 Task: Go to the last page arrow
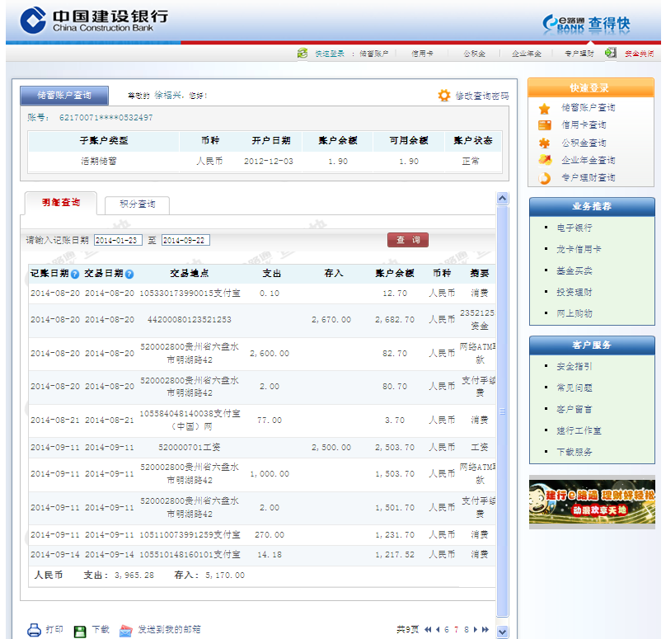(486, 630)
